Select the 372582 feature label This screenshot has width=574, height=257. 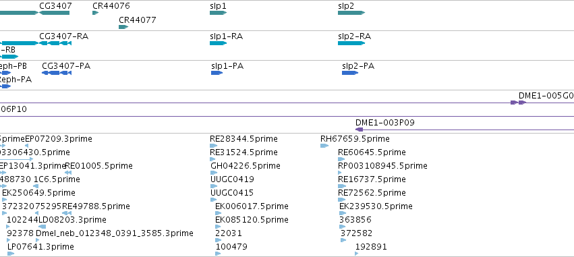pyautogui.click(x=357, y=233)
